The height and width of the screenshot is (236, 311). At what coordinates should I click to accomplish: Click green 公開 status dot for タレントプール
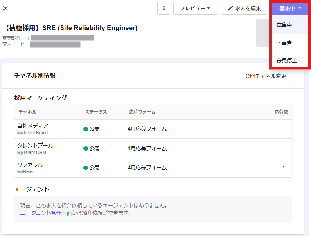click(86, 148)
